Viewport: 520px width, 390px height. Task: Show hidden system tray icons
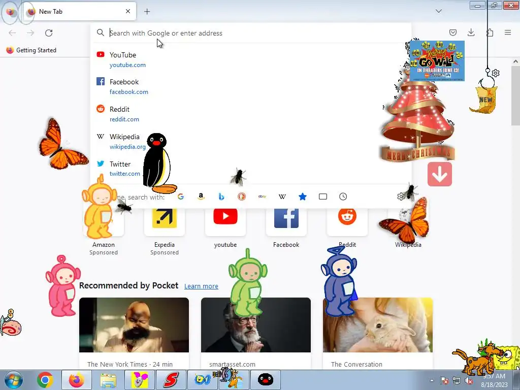(432, 381)
